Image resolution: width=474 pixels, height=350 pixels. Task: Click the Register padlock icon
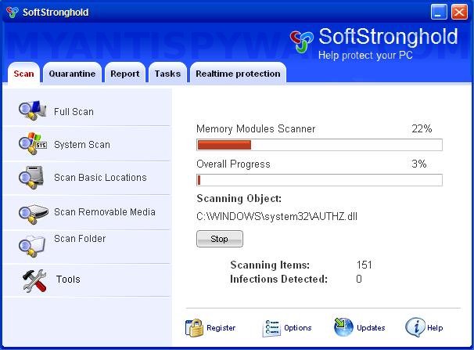[x=194, y=328]
